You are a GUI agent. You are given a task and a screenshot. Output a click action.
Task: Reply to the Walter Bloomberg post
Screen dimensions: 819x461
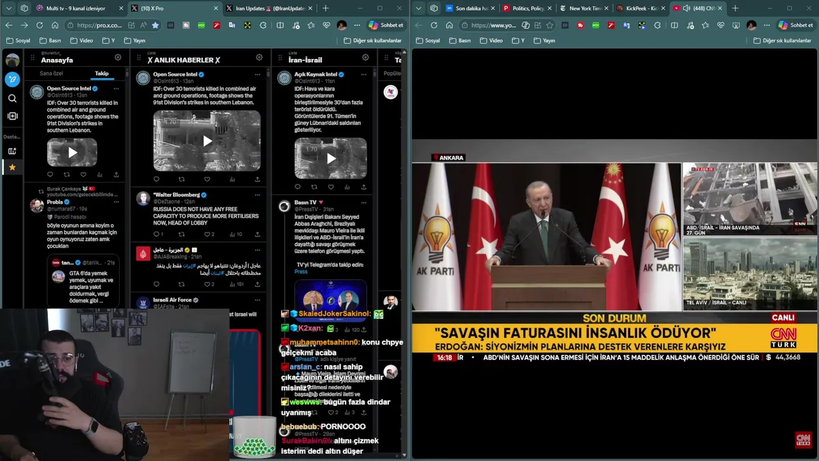(x=156, y=234)
